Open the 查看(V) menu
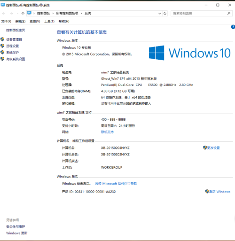235x241 pixels. 35,21
